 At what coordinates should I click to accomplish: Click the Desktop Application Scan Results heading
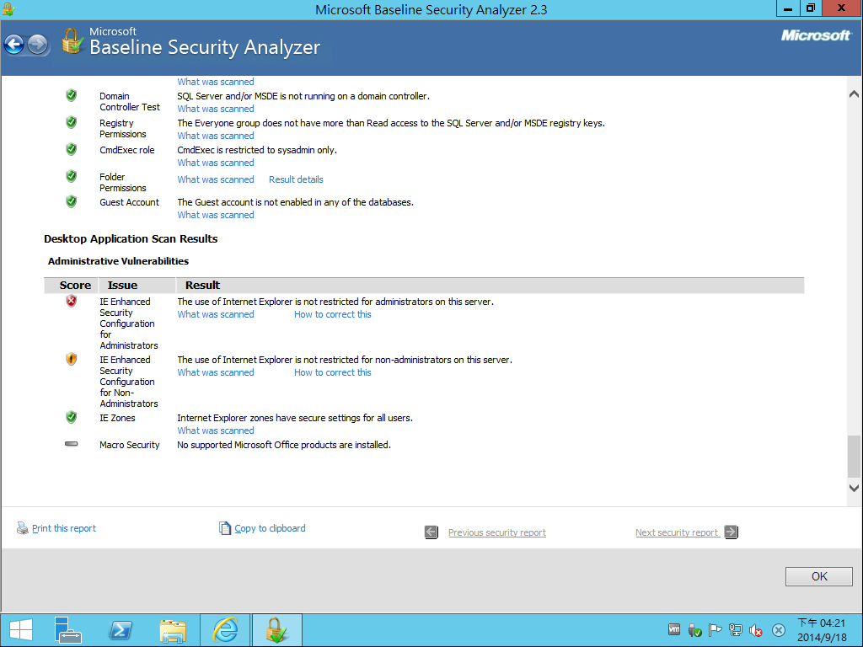click(x=131, y=238)
